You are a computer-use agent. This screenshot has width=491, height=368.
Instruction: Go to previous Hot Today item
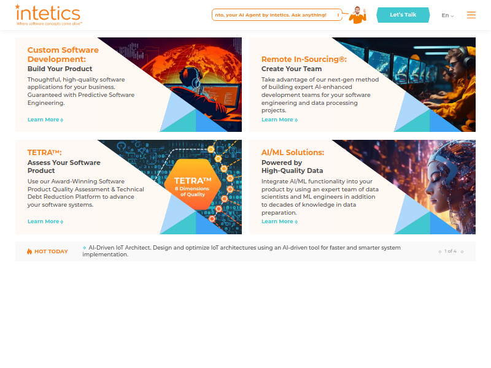tap(439, 251)
